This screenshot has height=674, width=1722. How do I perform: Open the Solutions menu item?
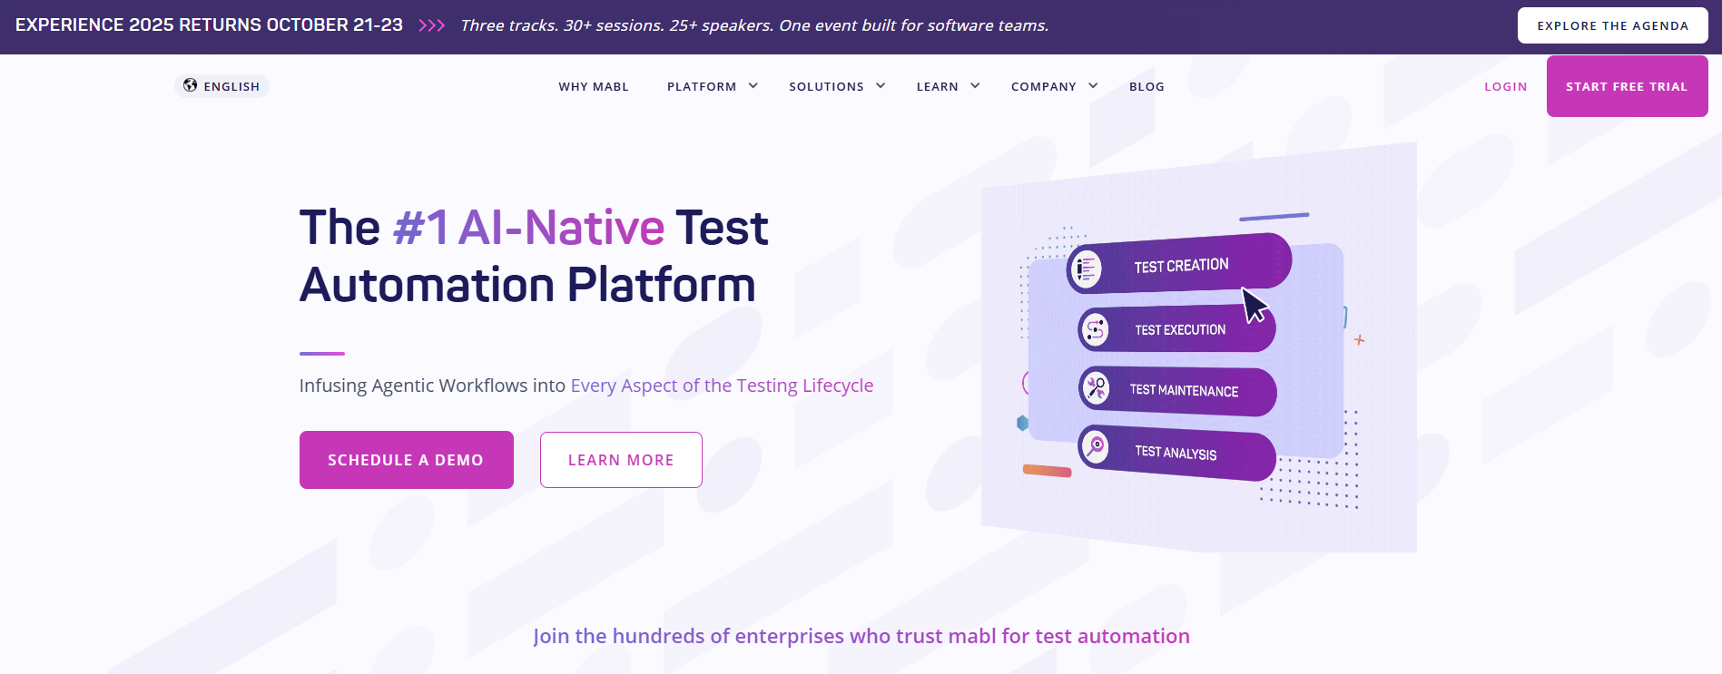click(826, 86)
